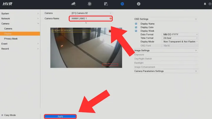This screenshot has width=212, height=119.
Task: Open the Time Format dropdown
Action: pyautogui.click(x=180, y=38)
